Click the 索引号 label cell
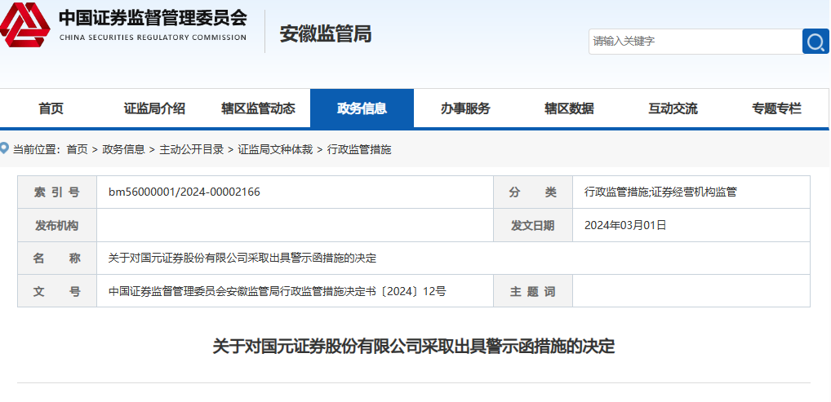 click(x=57, y=192)
